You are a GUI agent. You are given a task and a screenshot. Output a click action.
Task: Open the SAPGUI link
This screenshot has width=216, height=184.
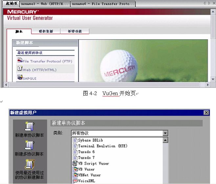(30, 78)
